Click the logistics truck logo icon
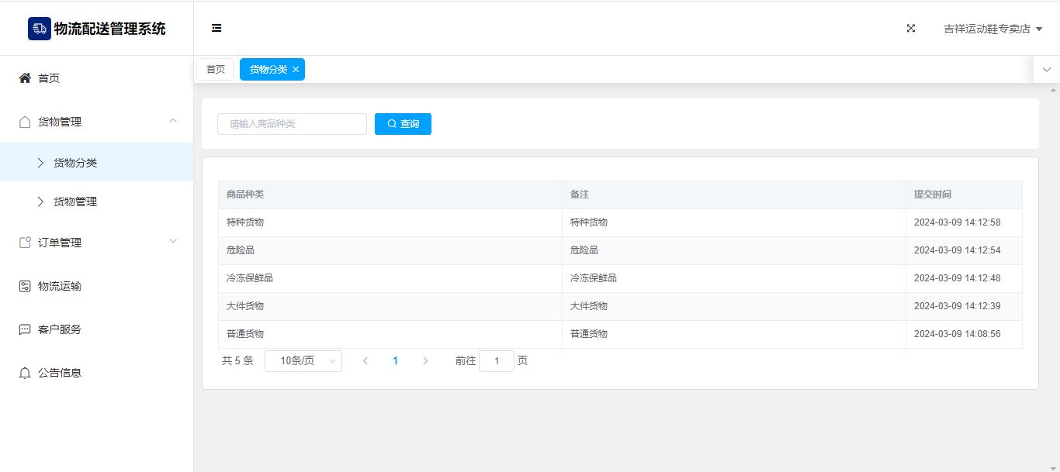This screenshot has width=1060, height=472. [x=40, y=29]
